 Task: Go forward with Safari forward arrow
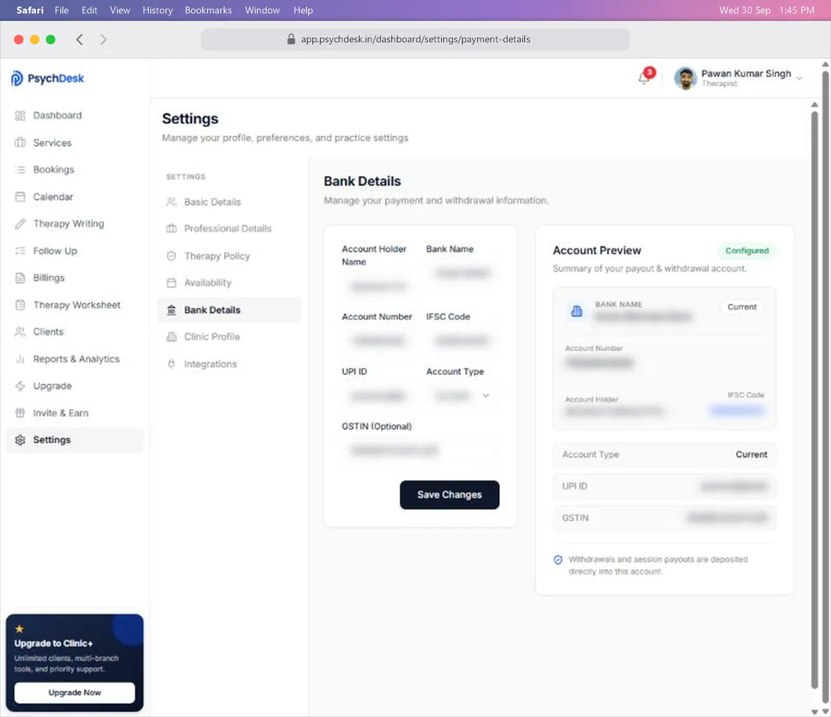[x=103, y=39]
